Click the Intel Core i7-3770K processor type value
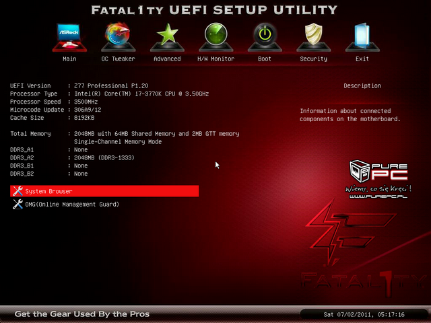Viewport: 431px width, 323px height. 141,94
